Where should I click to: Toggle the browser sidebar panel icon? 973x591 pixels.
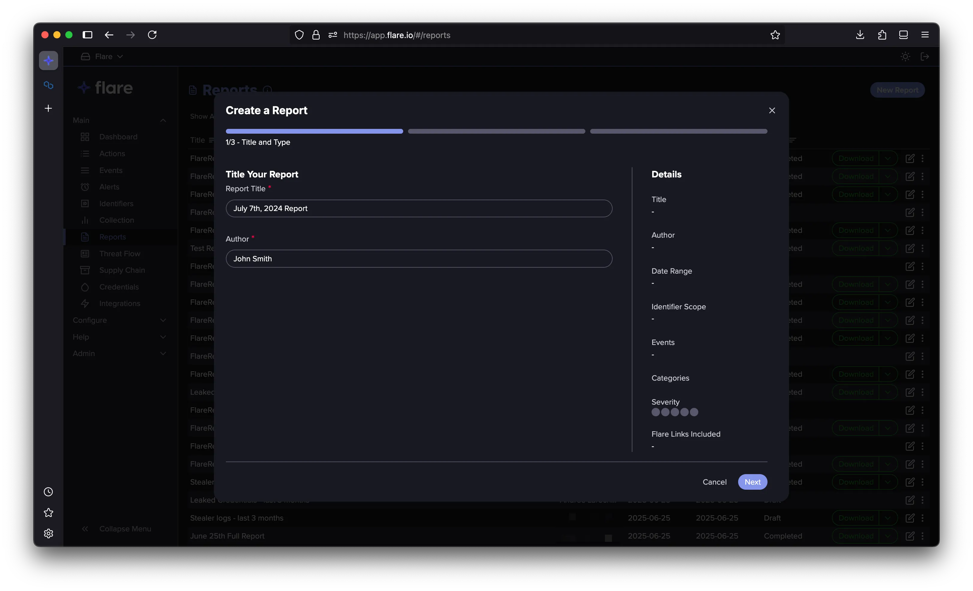87,35
